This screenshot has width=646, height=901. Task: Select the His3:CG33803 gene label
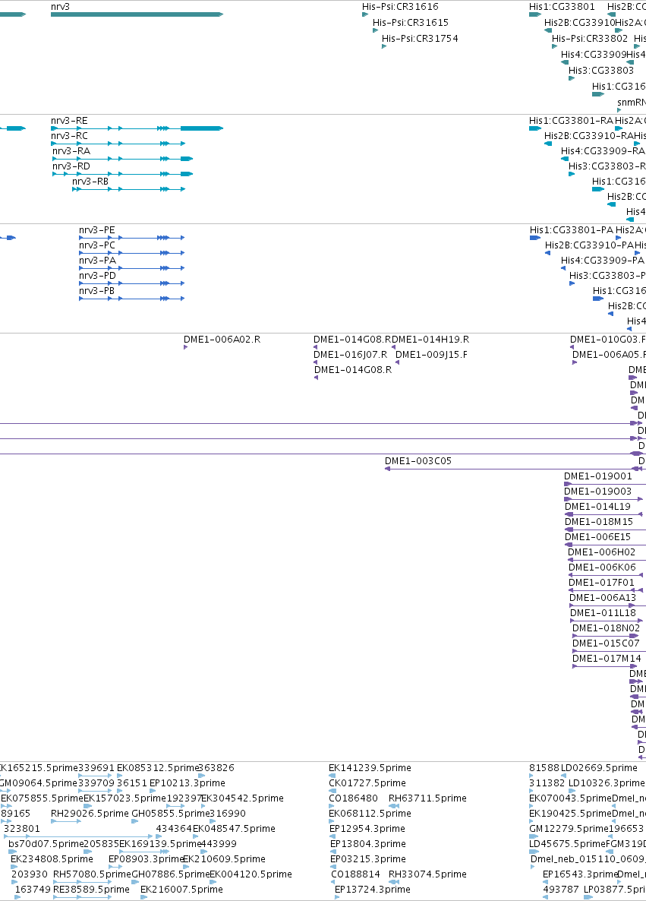[x=601, y=70]
